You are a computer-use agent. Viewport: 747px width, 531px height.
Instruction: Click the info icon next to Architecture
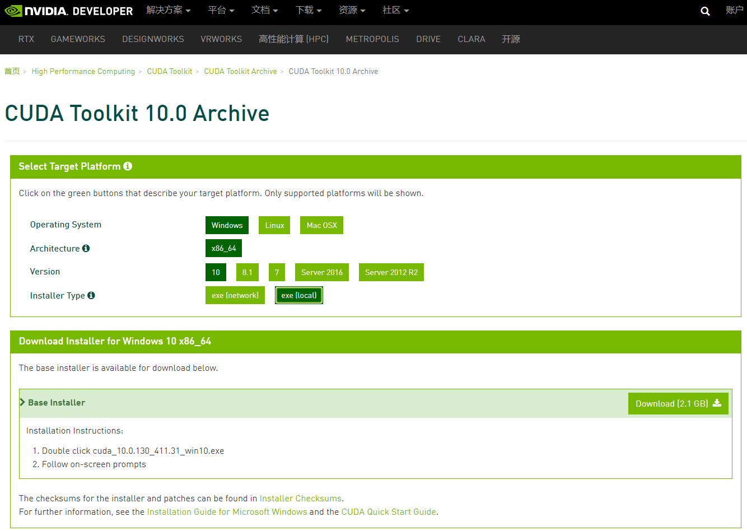click(86, 248)
